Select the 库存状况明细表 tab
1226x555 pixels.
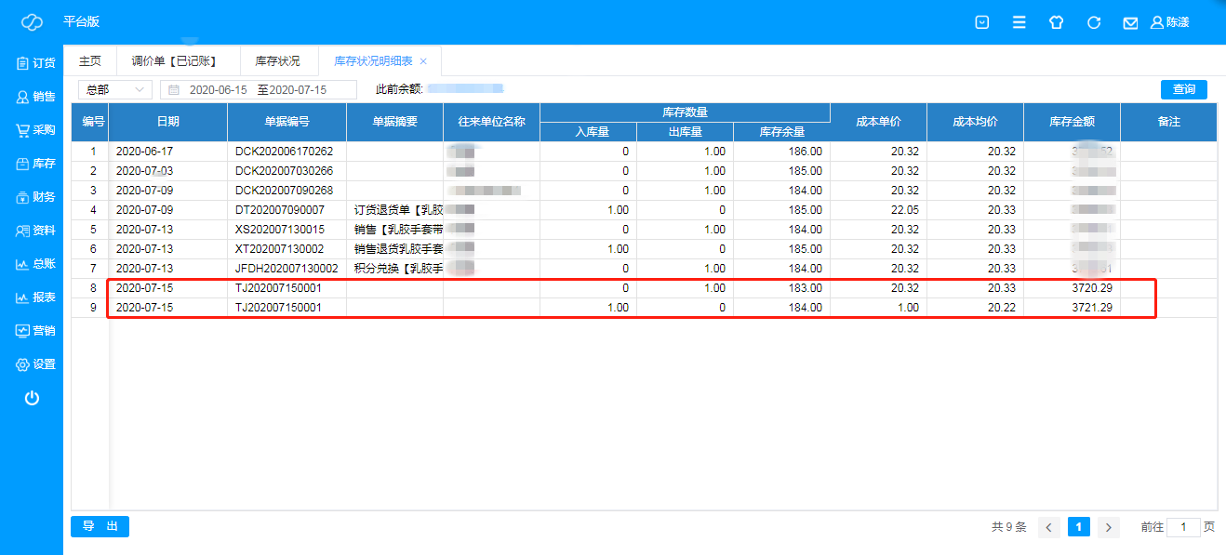click(374, 61)
